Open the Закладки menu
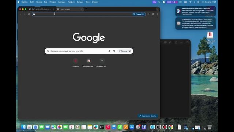The width and height of the screenshot is (234, 132). 62,2
